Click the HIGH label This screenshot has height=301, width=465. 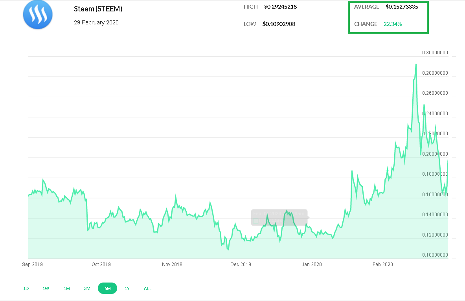(251, 7)
